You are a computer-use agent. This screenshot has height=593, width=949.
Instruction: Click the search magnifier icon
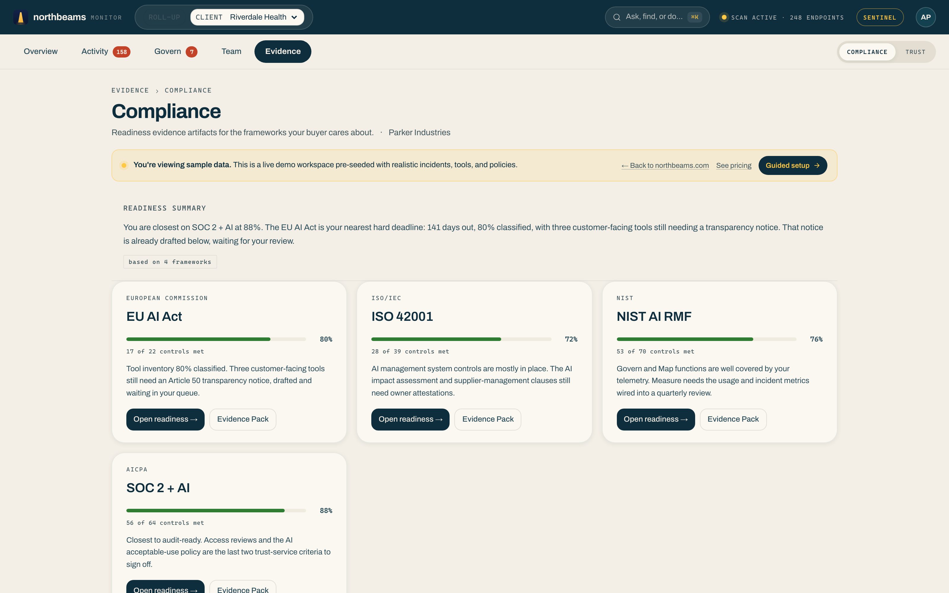pyautogui.click(x=617, y=17)
